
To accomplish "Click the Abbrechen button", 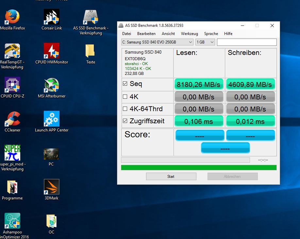I will pos(232,177).
